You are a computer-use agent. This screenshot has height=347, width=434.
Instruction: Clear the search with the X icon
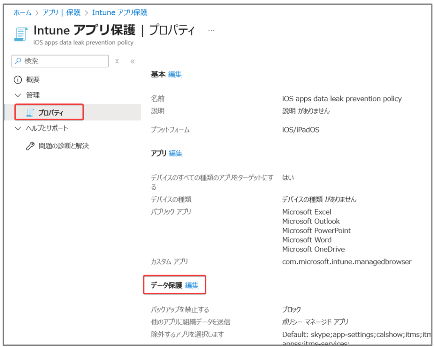pos(117,61)
